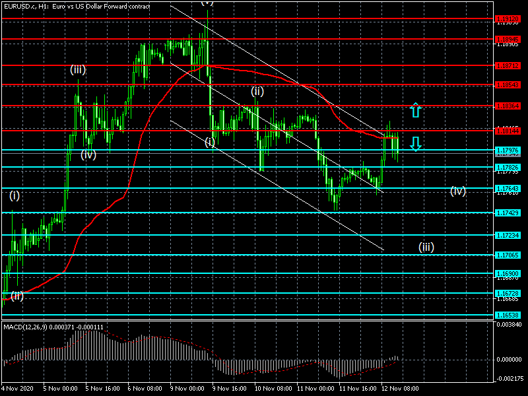Viewport: 528px width, 396px height.
Task: Select the 1.18144 red price label
Action: tap(508, 131)
